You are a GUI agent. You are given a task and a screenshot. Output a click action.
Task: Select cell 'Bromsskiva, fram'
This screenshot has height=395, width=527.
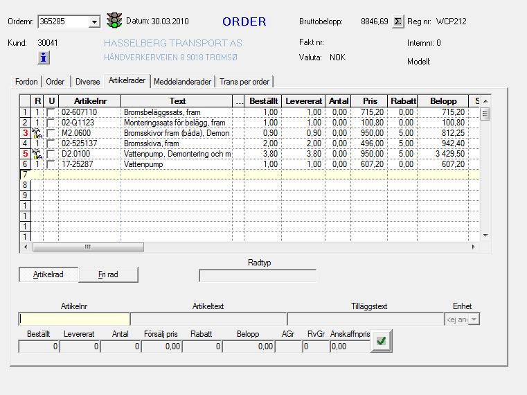click(x=177, y=143)
